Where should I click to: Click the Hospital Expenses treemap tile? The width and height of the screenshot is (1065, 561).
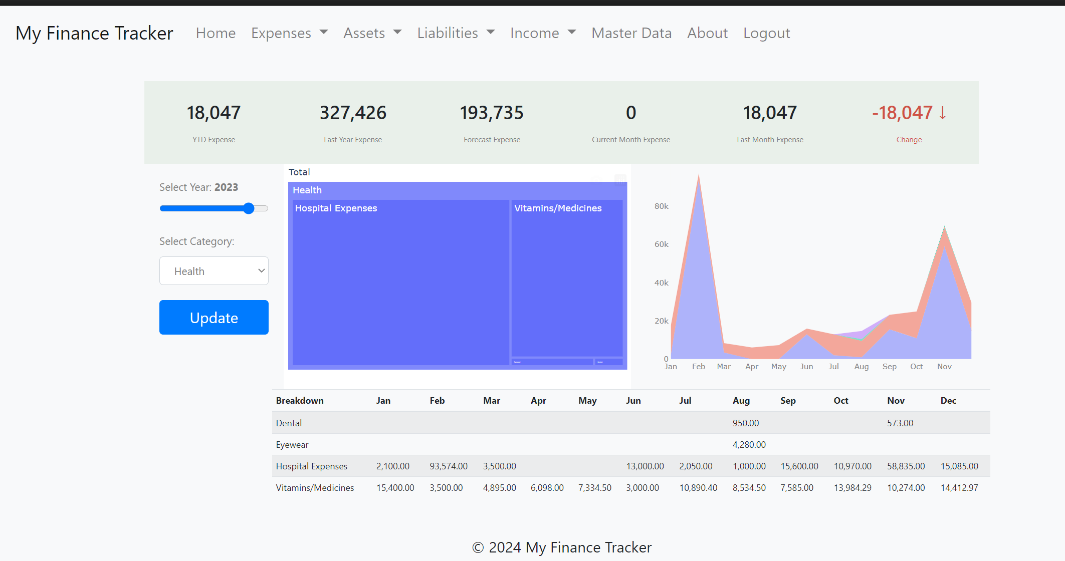[400, 283]
